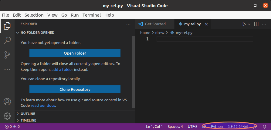Split the editor to the right
Image resolution: width=271 pixels, height=130 pixels.
(256, 24)
